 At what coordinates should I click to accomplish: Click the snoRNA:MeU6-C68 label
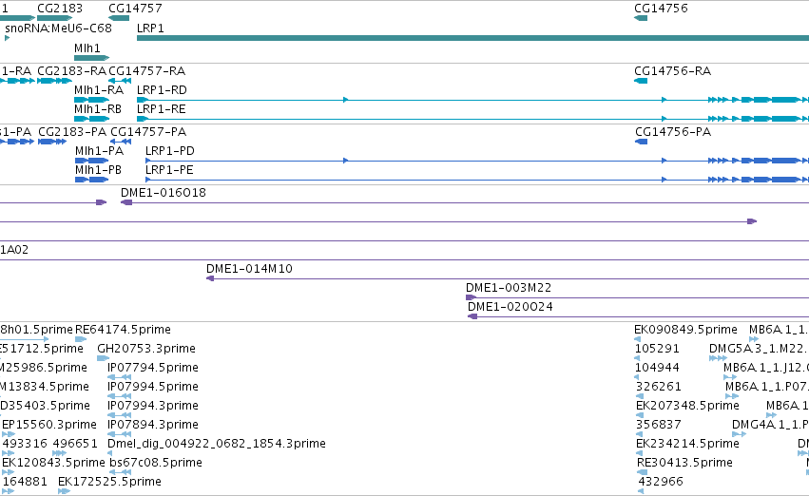click(x=58, y=28)
